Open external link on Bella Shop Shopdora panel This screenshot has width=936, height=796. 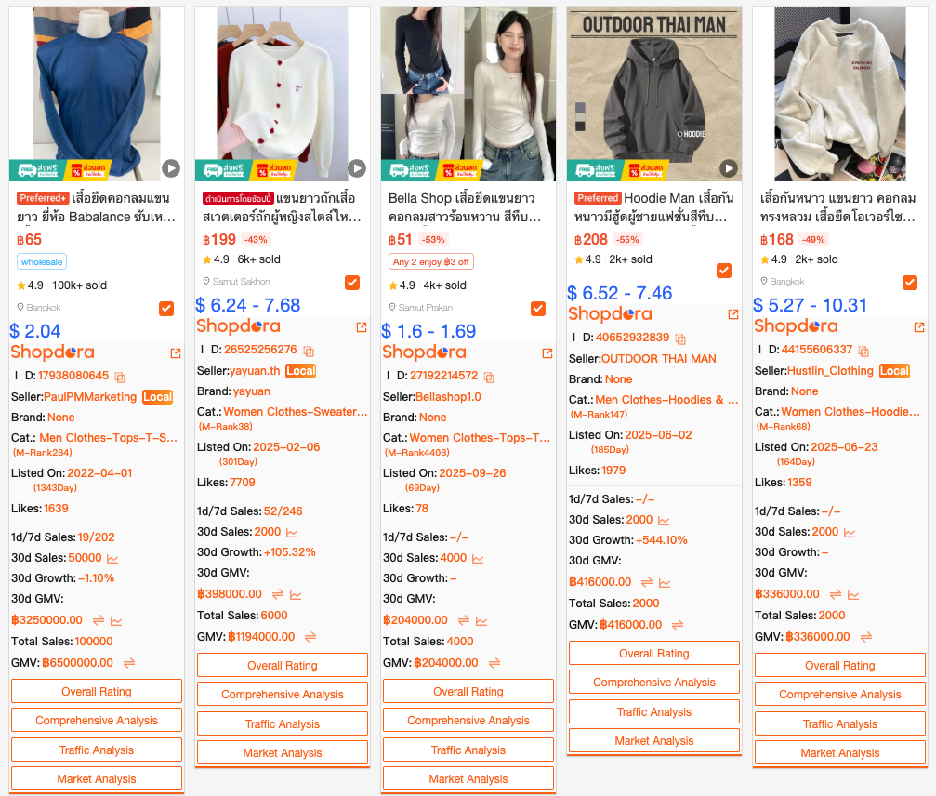[547, 353]
